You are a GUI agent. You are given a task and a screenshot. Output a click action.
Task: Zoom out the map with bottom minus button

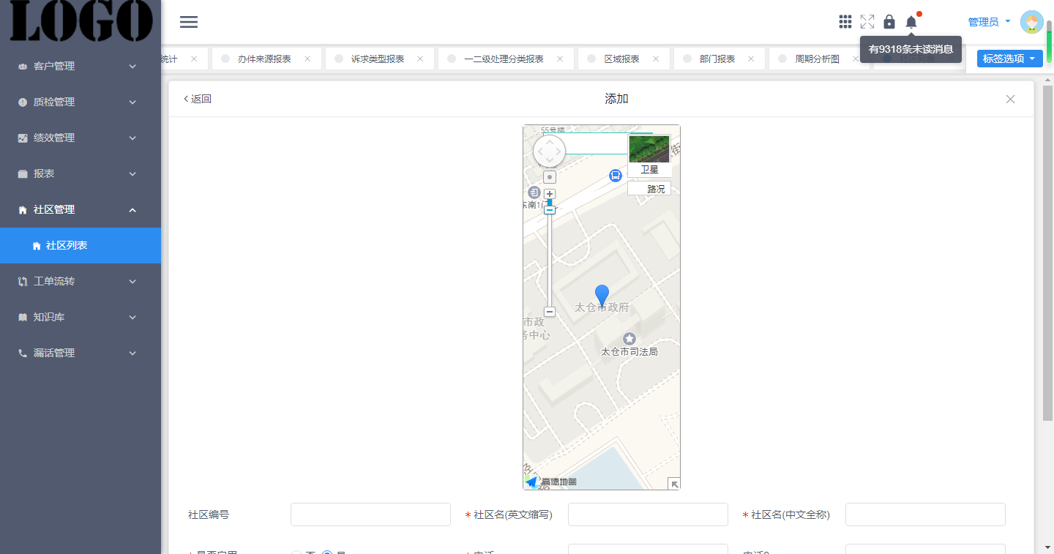(550, 312)
